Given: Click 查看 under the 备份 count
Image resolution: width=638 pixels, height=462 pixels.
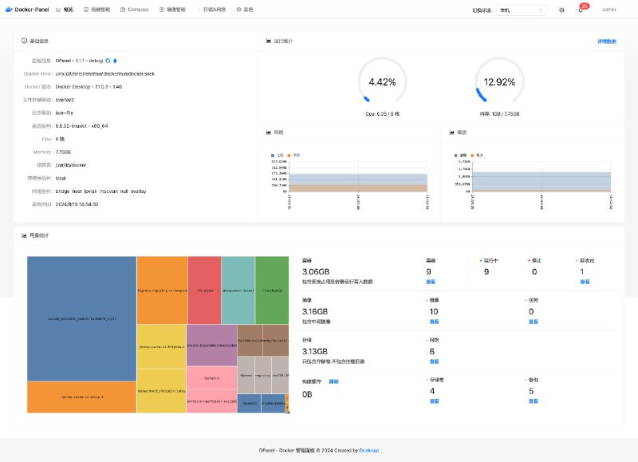Looking at the screenshot, I should 531,401.
